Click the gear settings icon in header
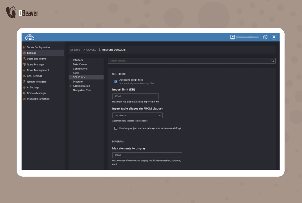Image resolution: width=302 pixels, height=203 pixels. (x=274, y=37)
